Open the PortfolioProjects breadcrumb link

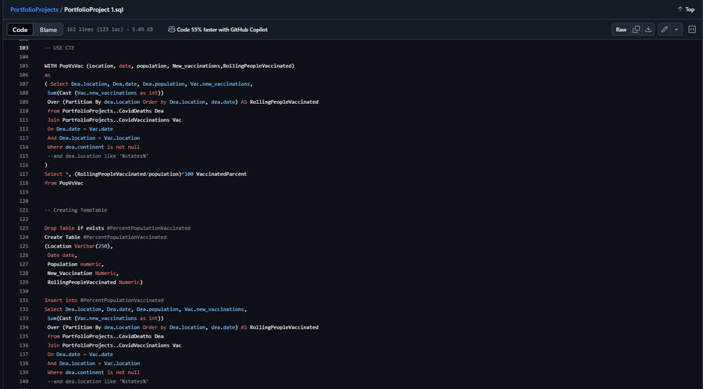[35, 9]
